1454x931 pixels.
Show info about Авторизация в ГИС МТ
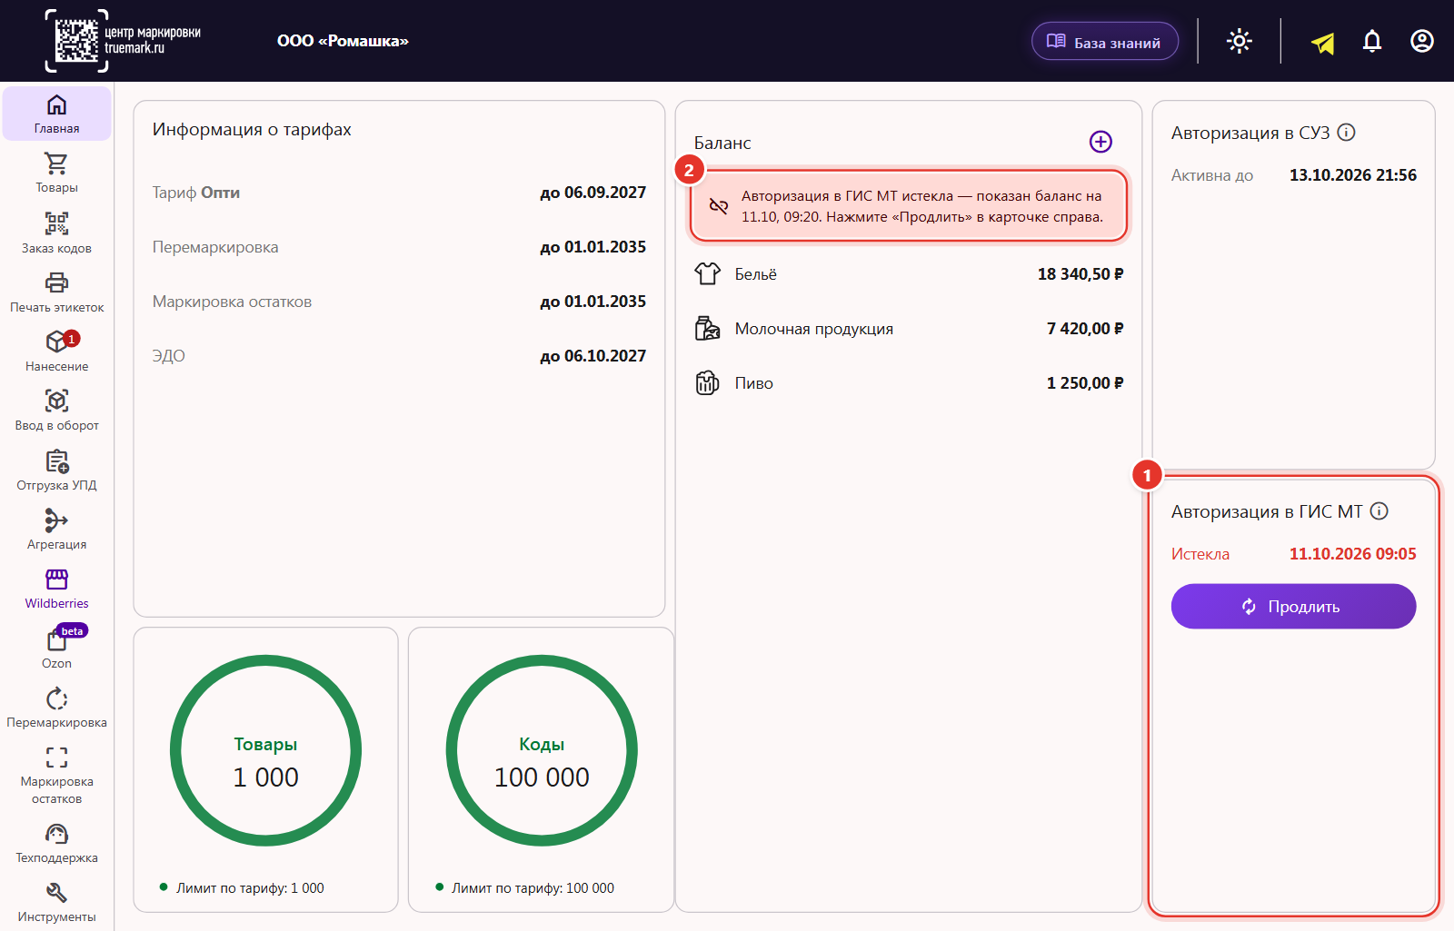(1379, 511)
